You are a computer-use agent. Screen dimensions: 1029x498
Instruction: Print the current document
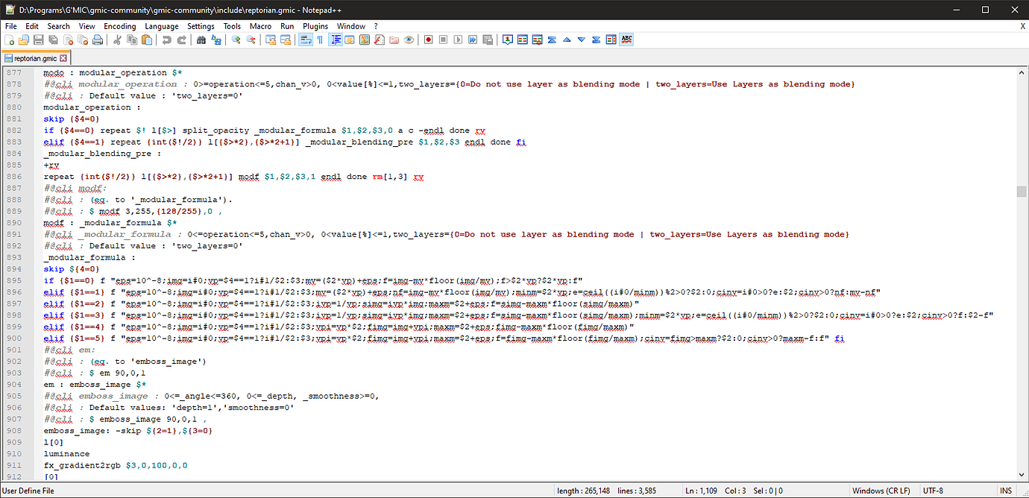pos(98,40)
